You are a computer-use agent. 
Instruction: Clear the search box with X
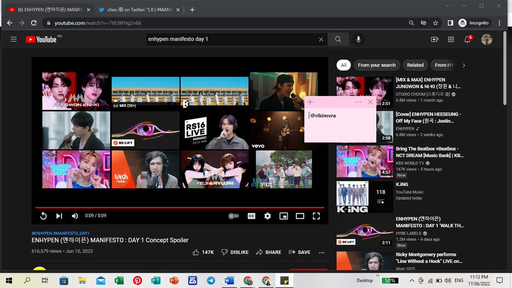pos(321,39)
